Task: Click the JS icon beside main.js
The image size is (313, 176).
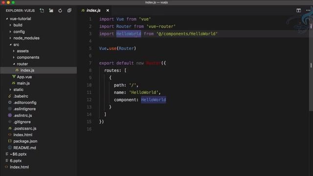Action: click(x=14, y=83)
